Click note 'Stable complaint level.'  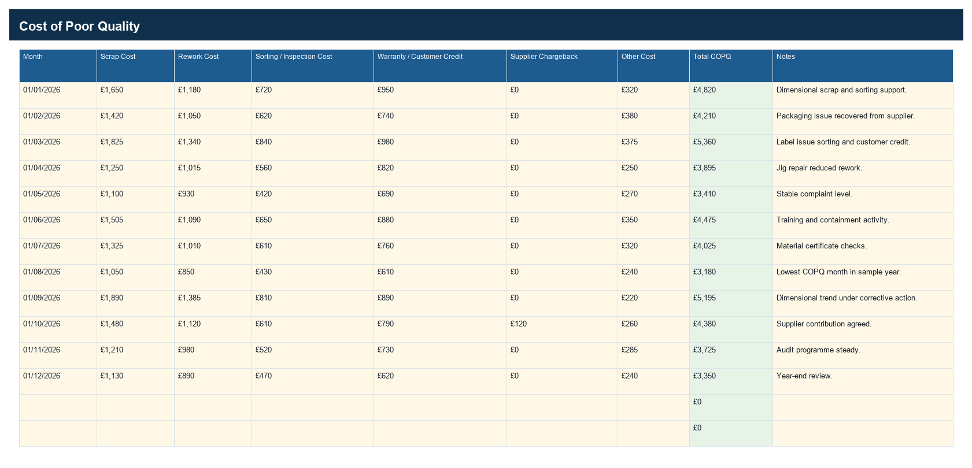pos(863,199)
